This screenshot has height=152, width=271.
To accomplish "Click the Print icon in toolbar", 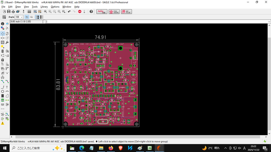I will (13, 12).
